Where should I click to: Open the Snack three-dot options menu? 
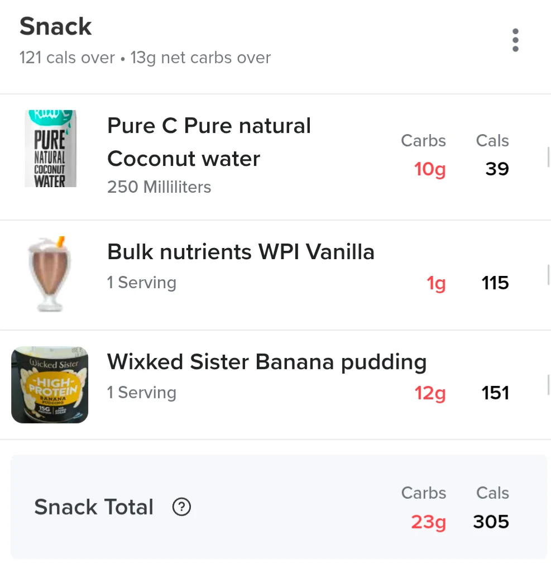click(x=515, y=40)
